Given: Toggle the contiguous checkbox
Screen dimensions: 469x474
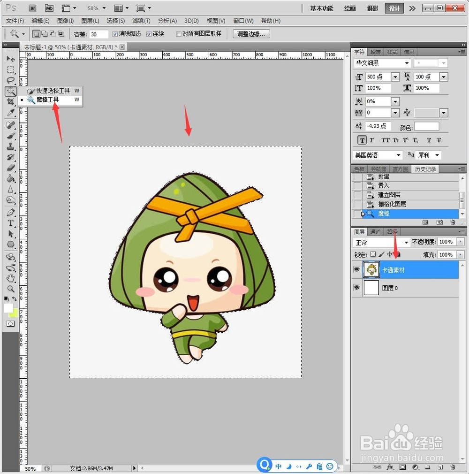Looking at the screenshot, I should pos(149,34).
